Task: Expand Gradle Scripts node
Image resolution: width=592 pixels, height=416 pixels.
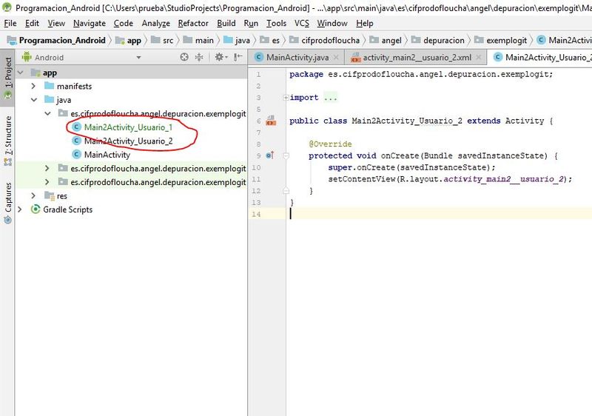Action: (x=20, y=209)
